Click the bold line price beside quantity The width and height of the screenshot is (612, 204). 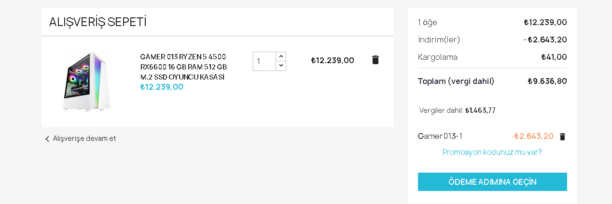[333, 60]
